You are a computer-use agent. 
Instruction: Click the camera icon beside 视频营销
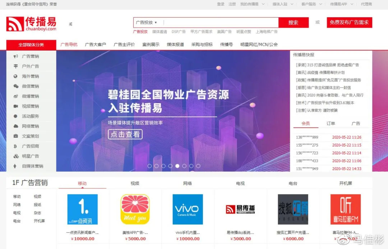click(x=15, y=106)
